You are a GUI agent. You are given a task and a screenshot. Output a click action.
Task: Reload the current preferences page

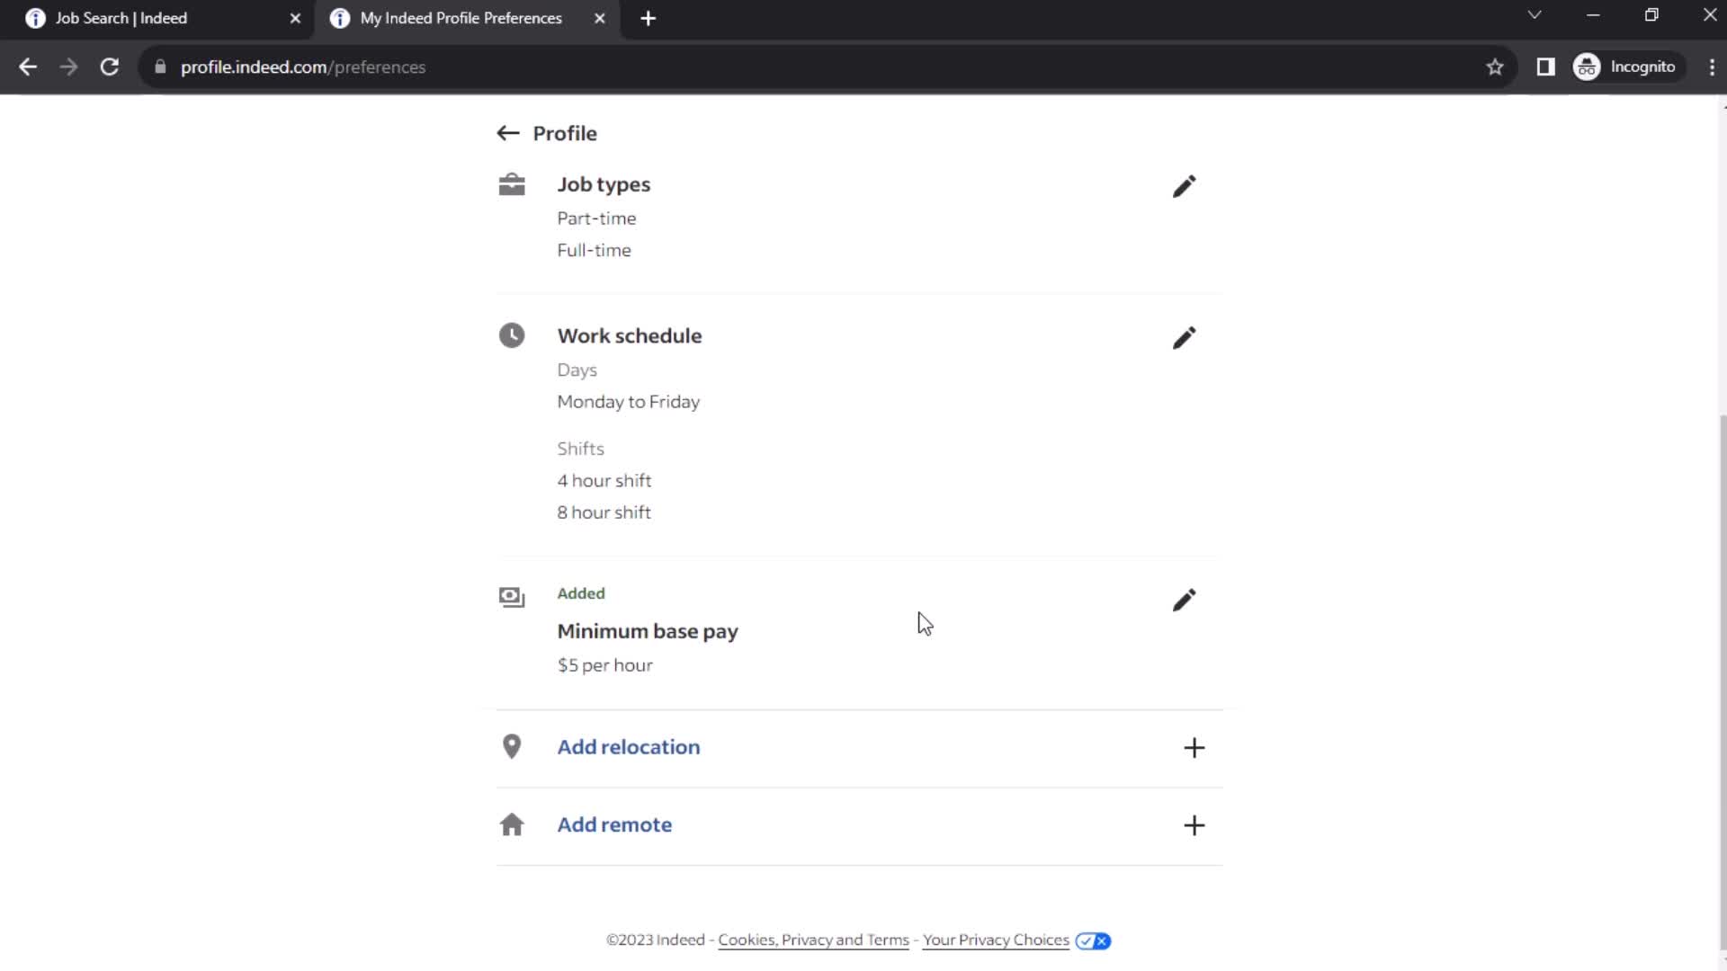108,67
